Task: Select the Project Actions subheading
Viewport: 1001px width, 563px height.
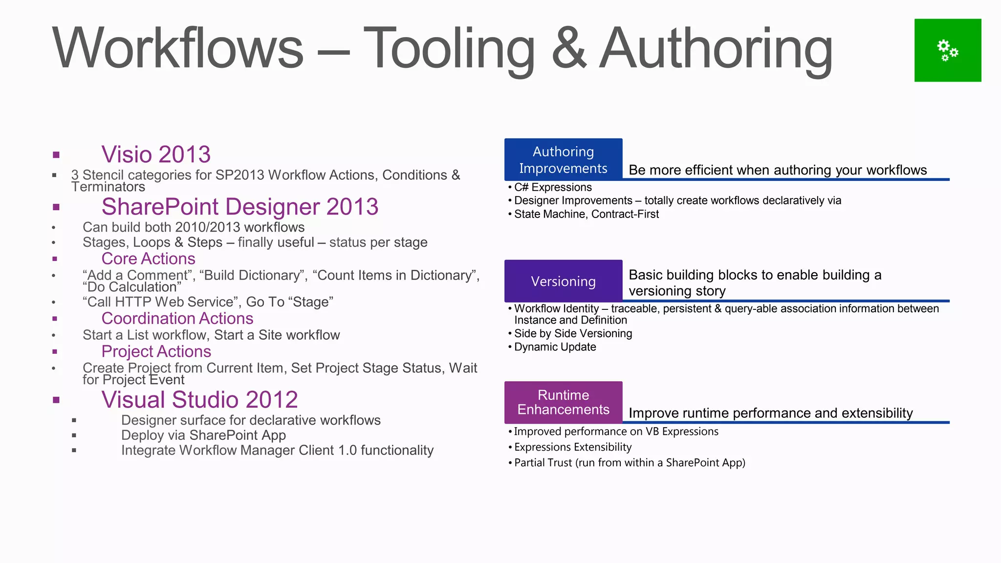Action: 156,351
